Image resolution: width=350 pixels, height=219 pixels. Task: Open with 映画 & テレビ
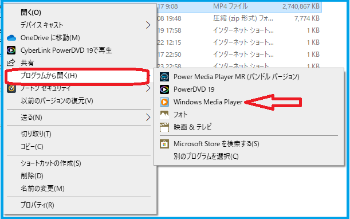(x=192, y=127)
